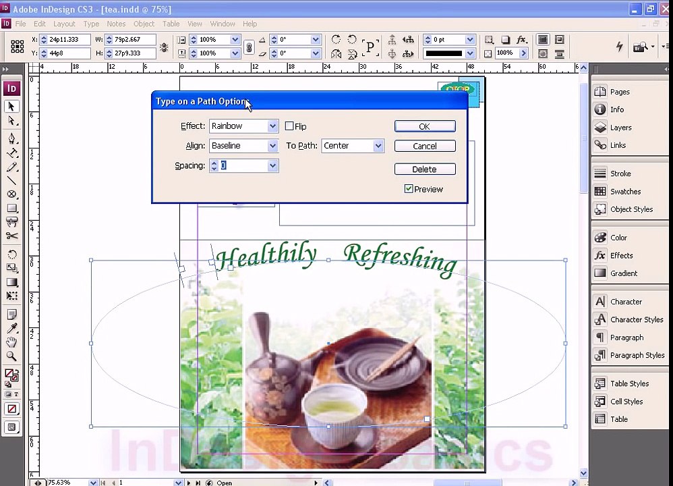Open the Pages panel
The width and height of the screenshot is (673, 486).
click(619, 92)
